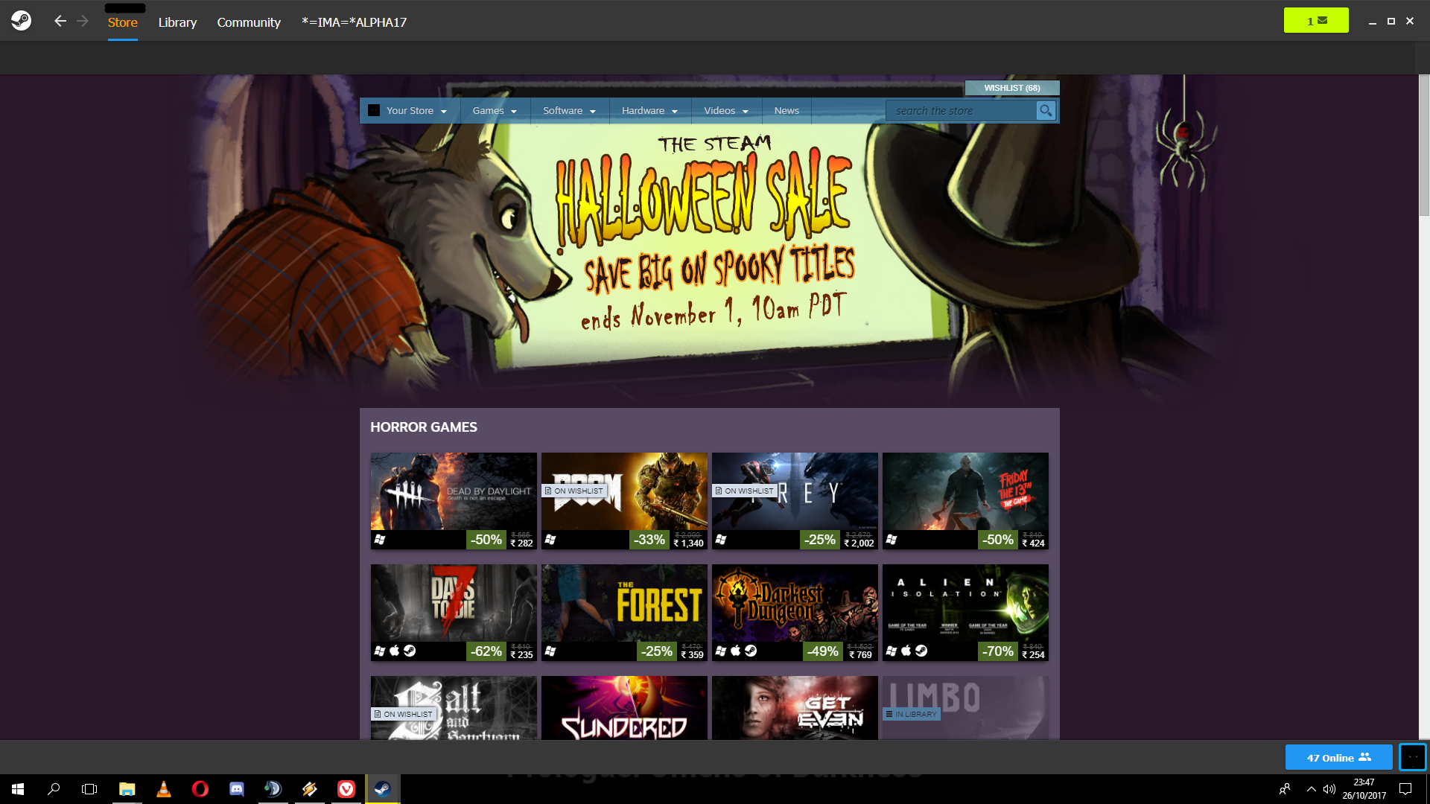Screen dimensions: 1430x804
Task: Open Task View on the taskbar
Action: 89,789
